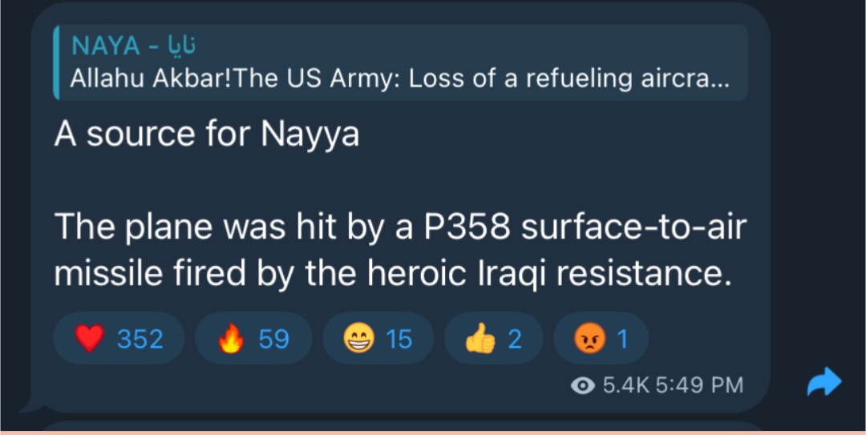
Task: Click the "A source for Nayya" text
Action: (207, 134)
